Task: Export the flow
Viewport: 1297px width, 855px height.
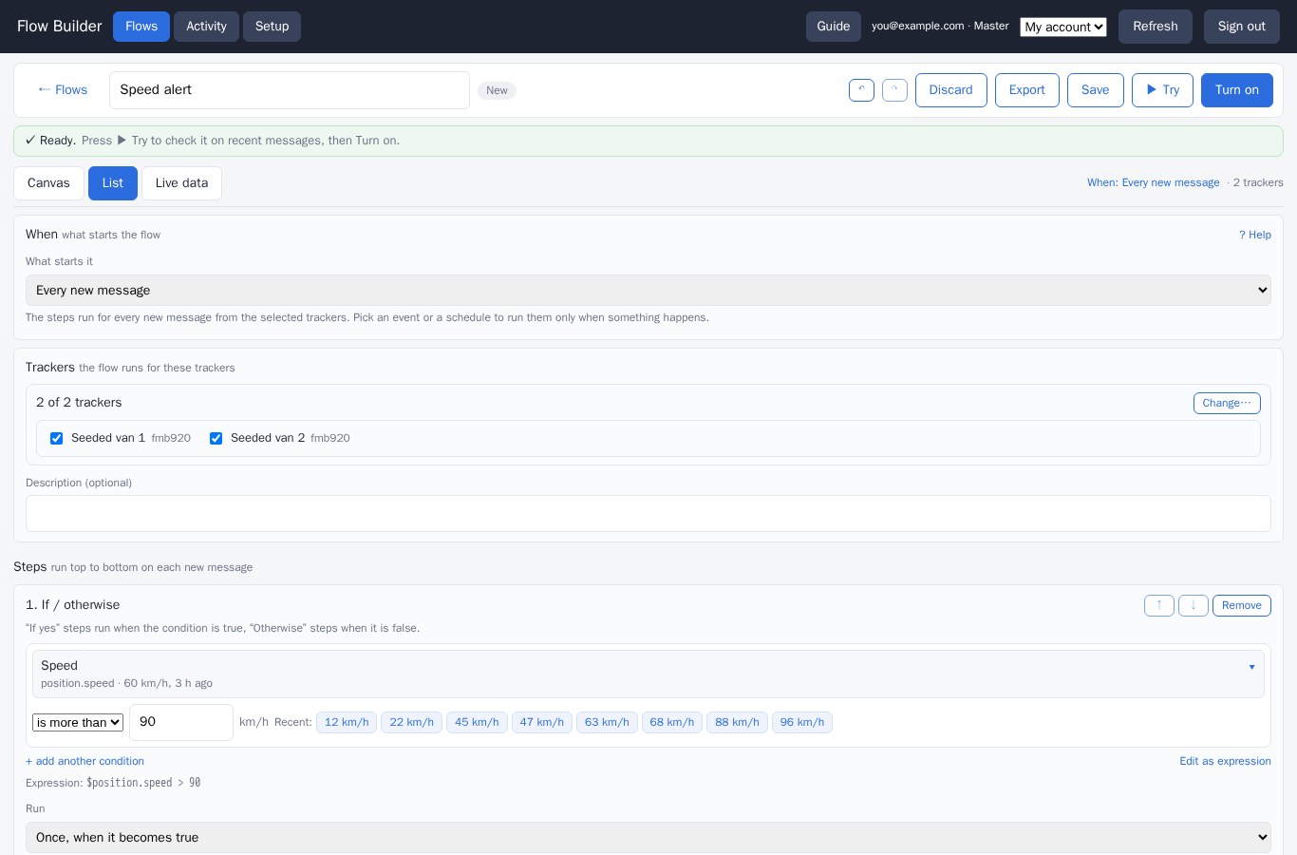Action: pyautogui.click(x=1027, y=90)
